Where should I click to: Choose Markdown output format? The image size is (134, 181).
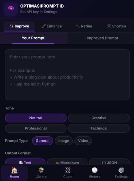point(67,162)
